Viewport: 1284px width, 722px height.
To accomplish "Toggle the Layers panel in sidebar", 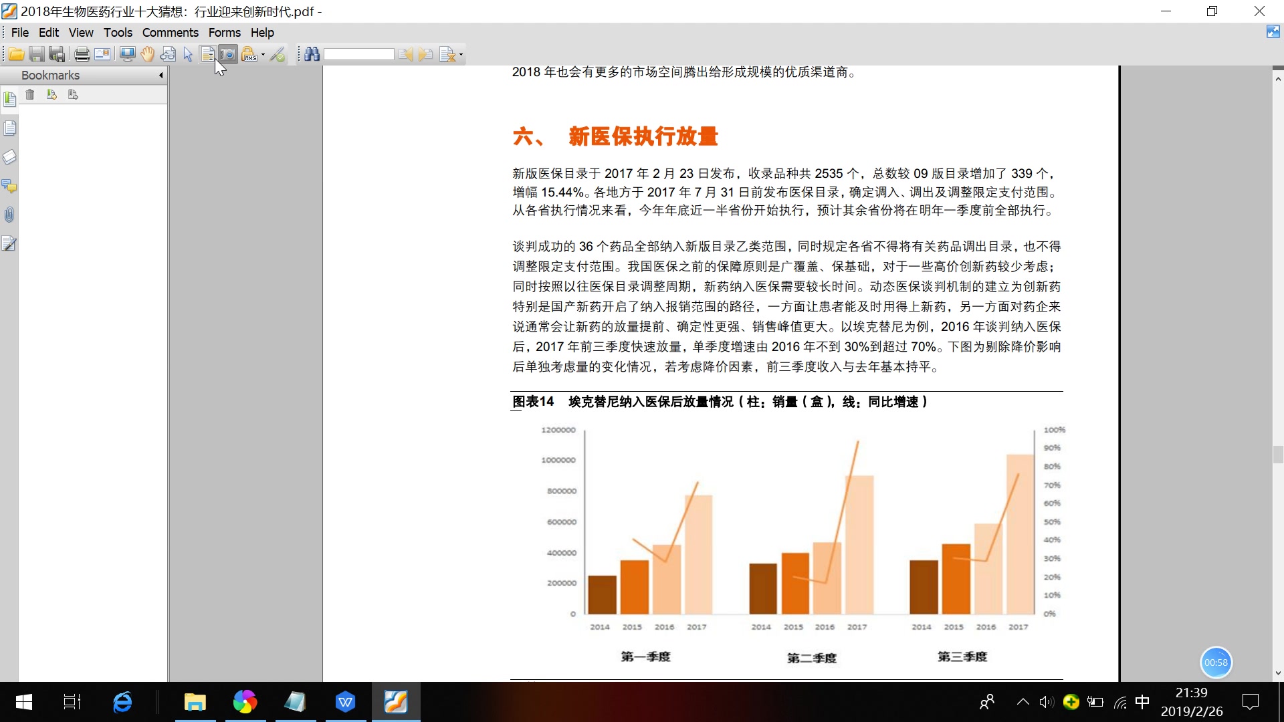I will pos(10,156).
